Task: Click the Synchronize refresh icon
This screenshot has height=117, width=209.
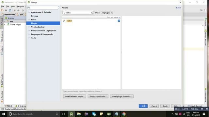Action: click(10, 10)
